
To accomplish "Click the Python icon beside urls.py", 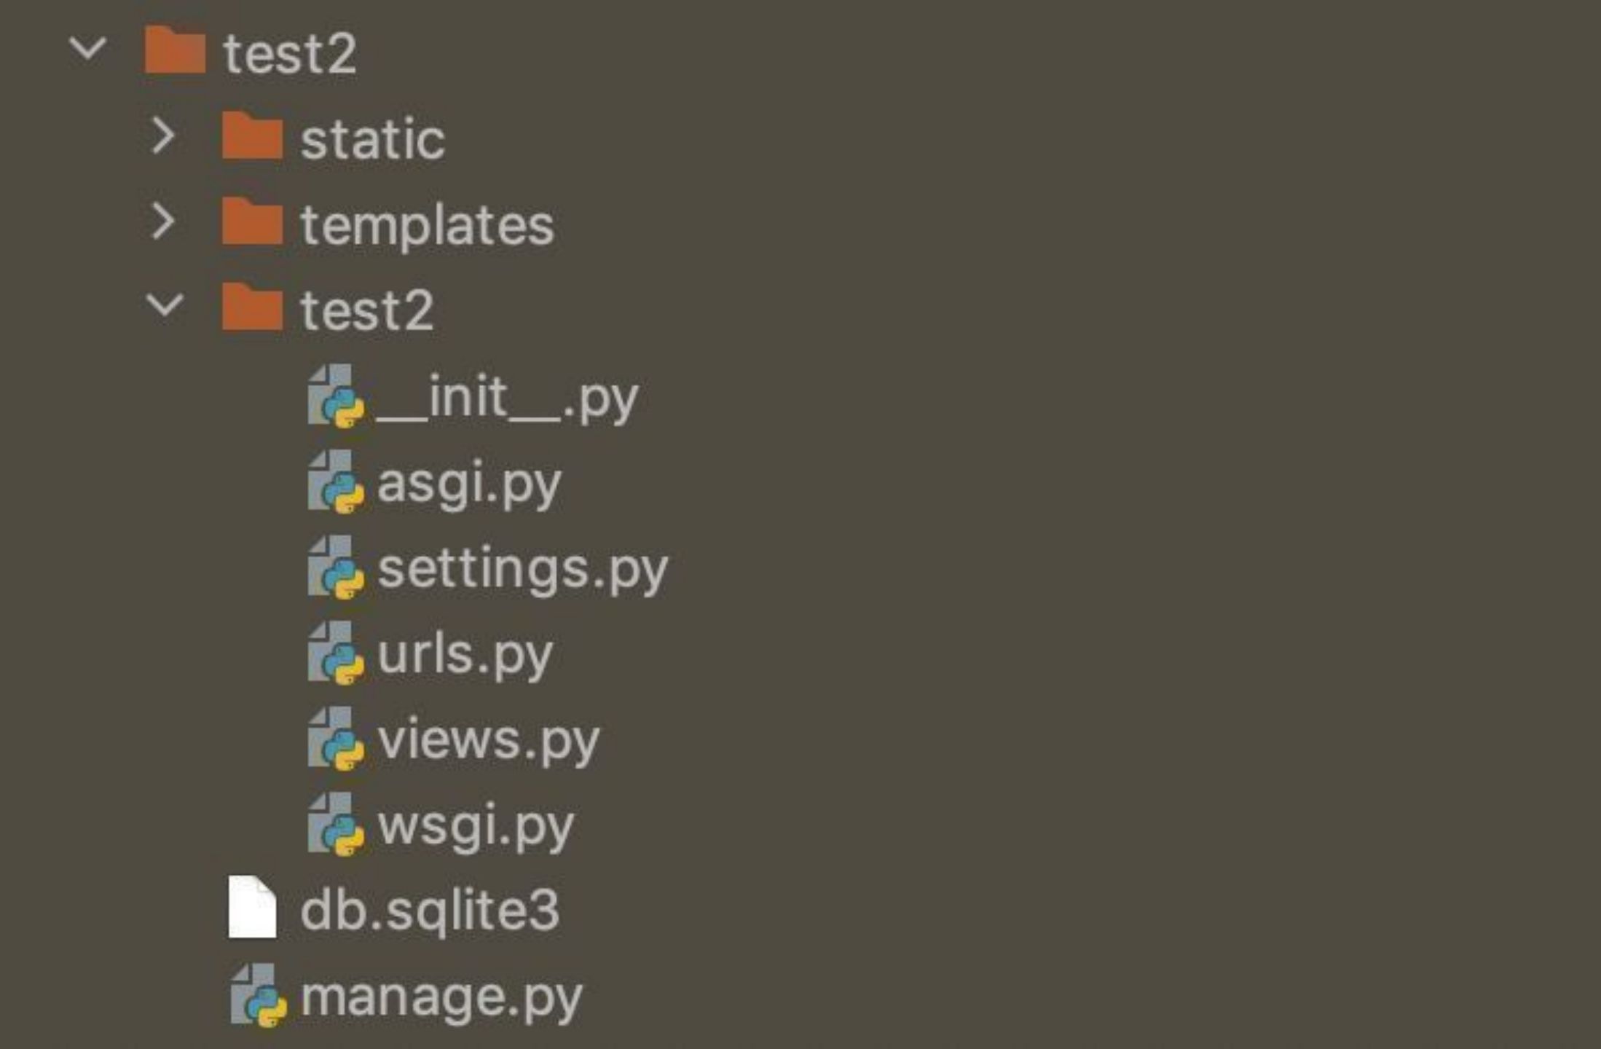I will [x=336, y=653].
